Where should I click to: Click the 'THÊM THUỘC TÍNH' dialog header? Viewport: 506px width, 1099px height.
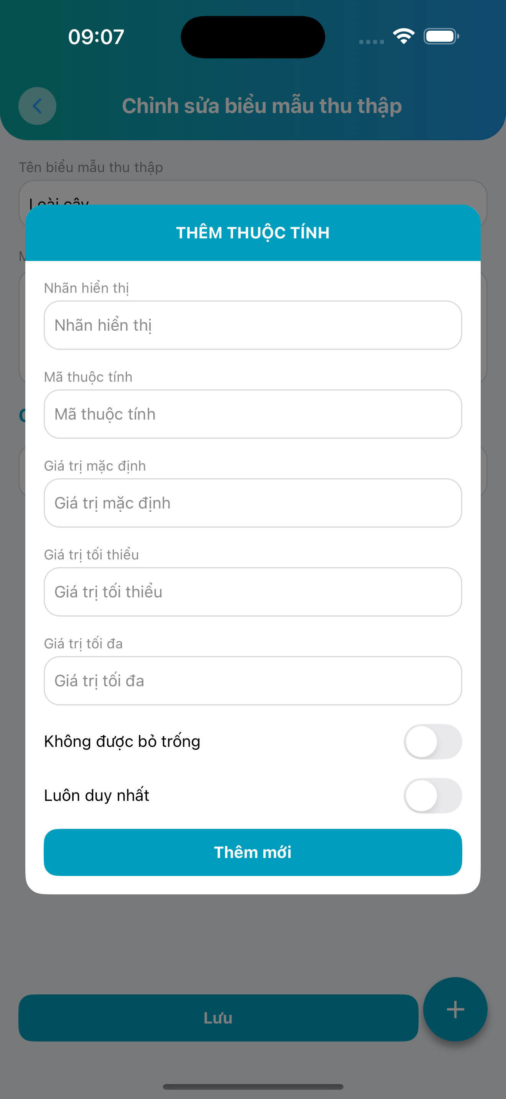tap(253, 233)
